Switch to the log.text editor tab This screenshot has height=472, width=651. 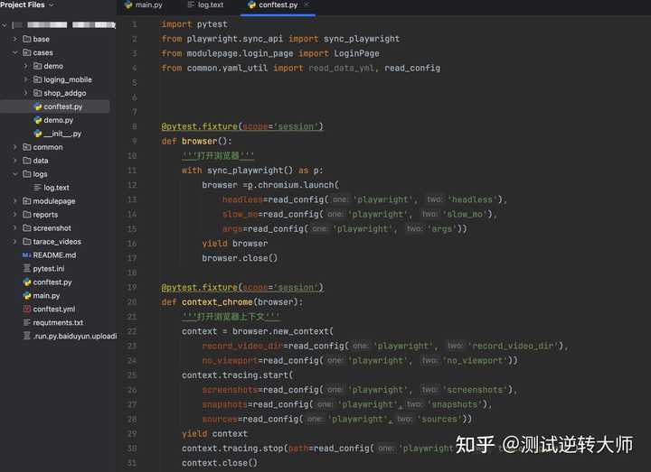pyautogui.click(x=205, y=5)
